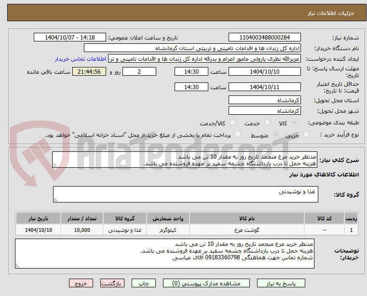Click the نام دستگاه خریدار field
367x296 pixels.
coord(192,48)
